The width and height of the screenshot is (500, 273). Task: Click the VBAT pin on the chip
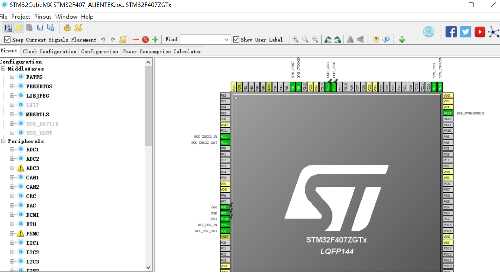(x=225, y=125)
